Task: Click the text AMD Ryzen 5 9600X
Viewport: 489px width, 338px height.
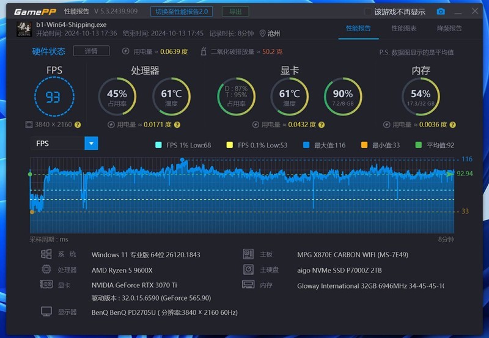Action: coord(122,270)
